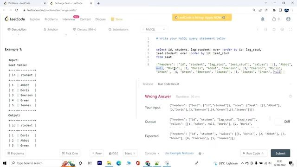
Task: Open Chrome from the taskbar
Action: 148,163
